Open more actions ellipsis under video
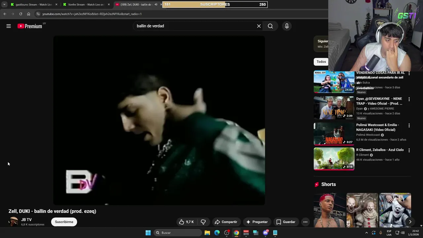 point(305,222)
